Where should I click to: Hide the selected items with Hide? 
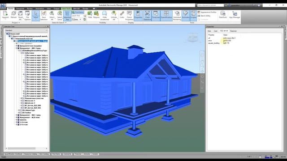tap(90, 15)
